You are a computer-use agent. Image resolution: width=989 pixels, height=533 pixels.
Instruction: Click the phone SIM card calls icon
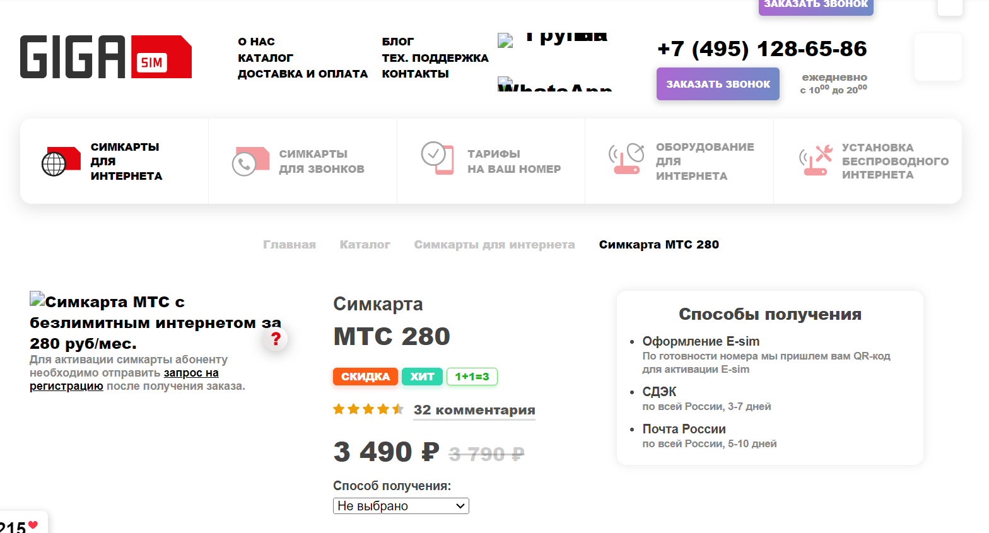pyautogui.click(x=250, y=161)
